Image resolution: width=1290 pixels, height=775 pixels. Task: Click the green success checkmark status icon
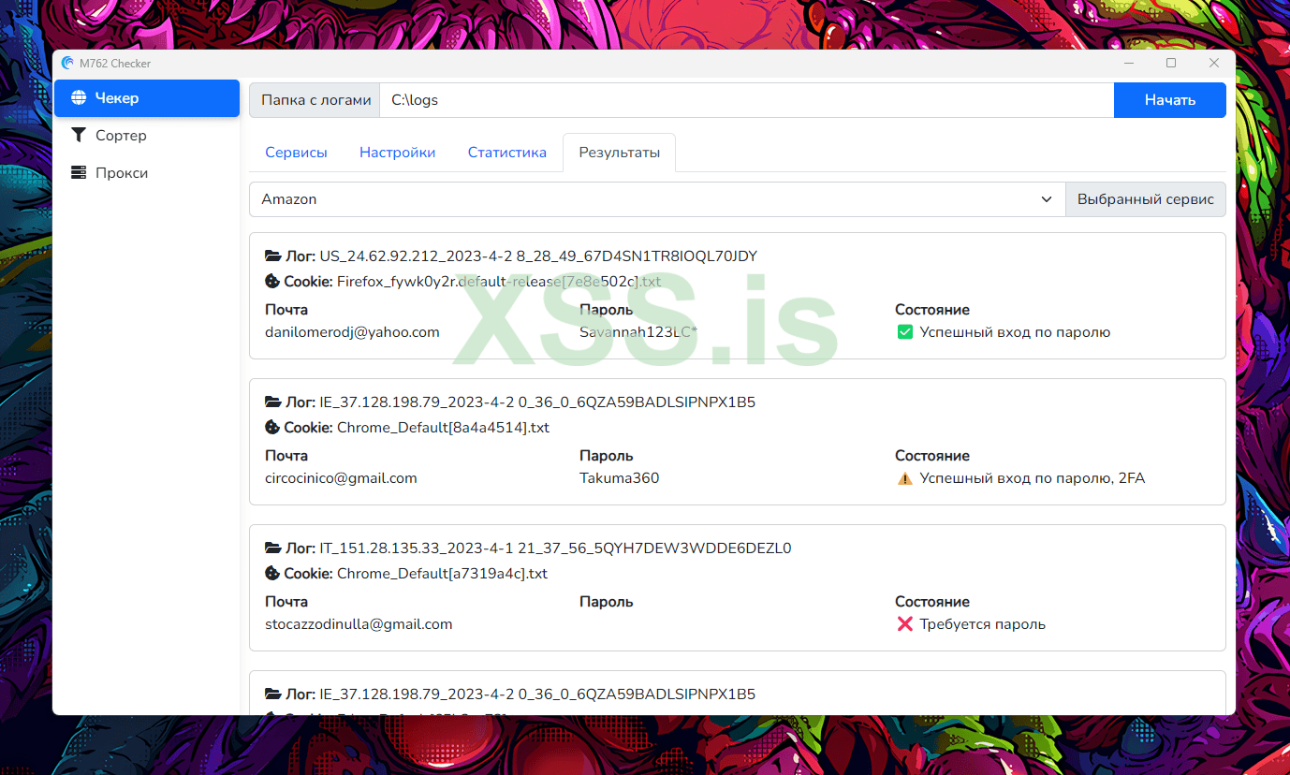click(904, 331)
